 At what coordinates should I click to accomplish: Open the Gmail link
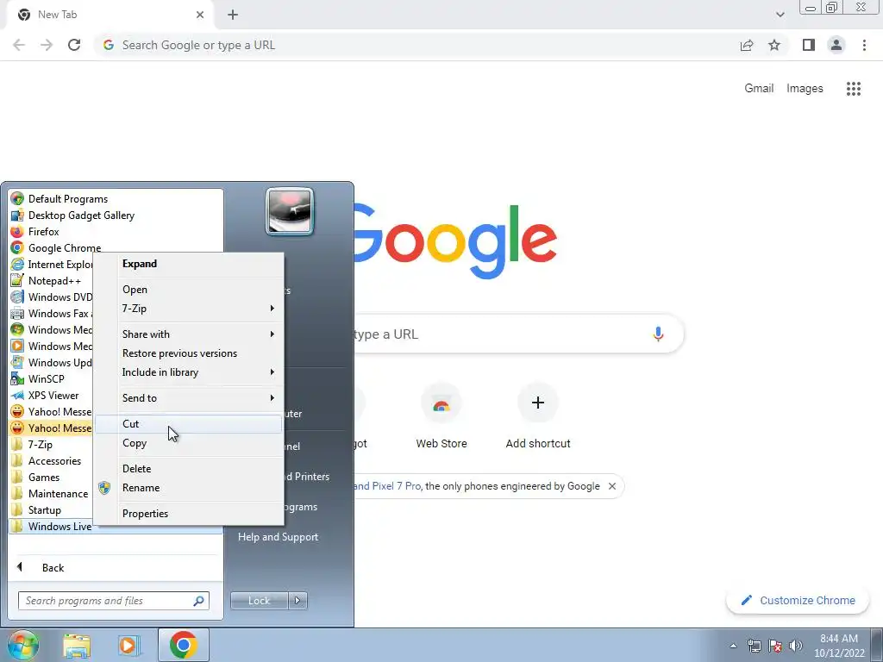click(x=759, y=89)
